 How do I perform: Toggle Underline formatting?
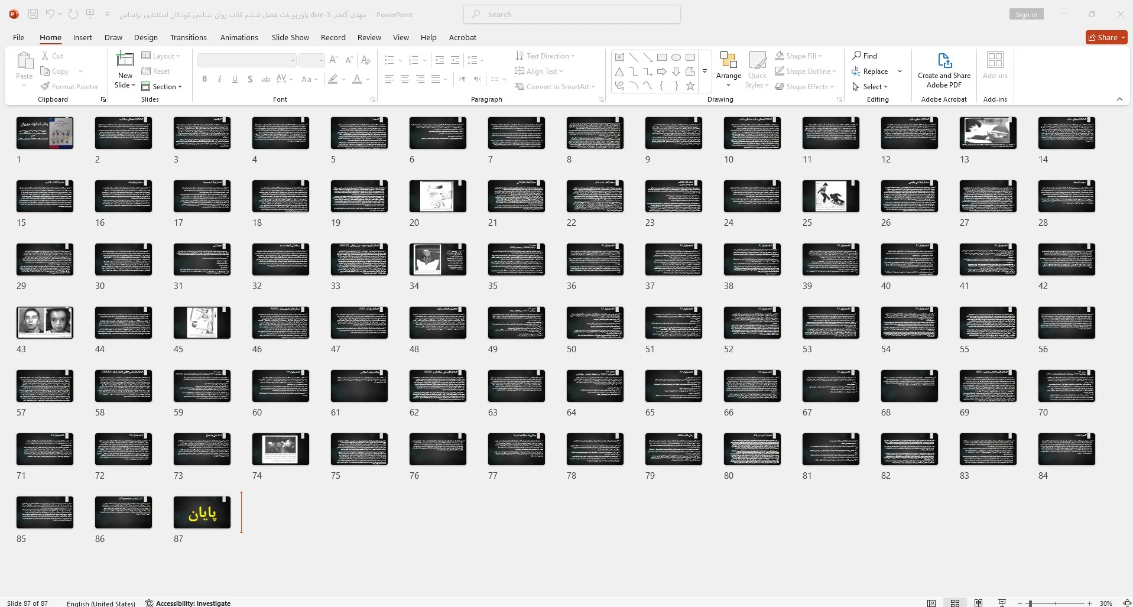[235, 79]
